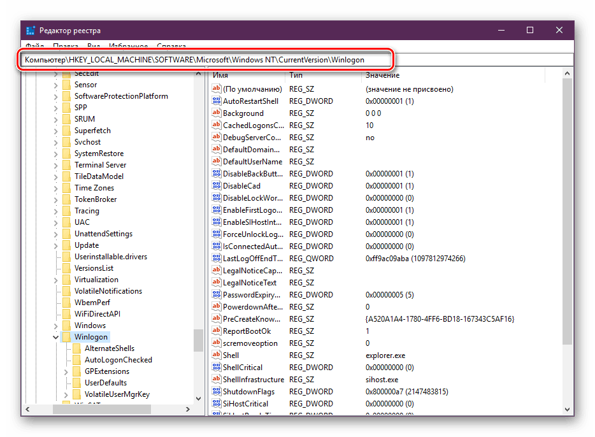Select the EnableFirstLogo... value name
The width and height of the screenshot is (595, 437).
tap(252, 210)
